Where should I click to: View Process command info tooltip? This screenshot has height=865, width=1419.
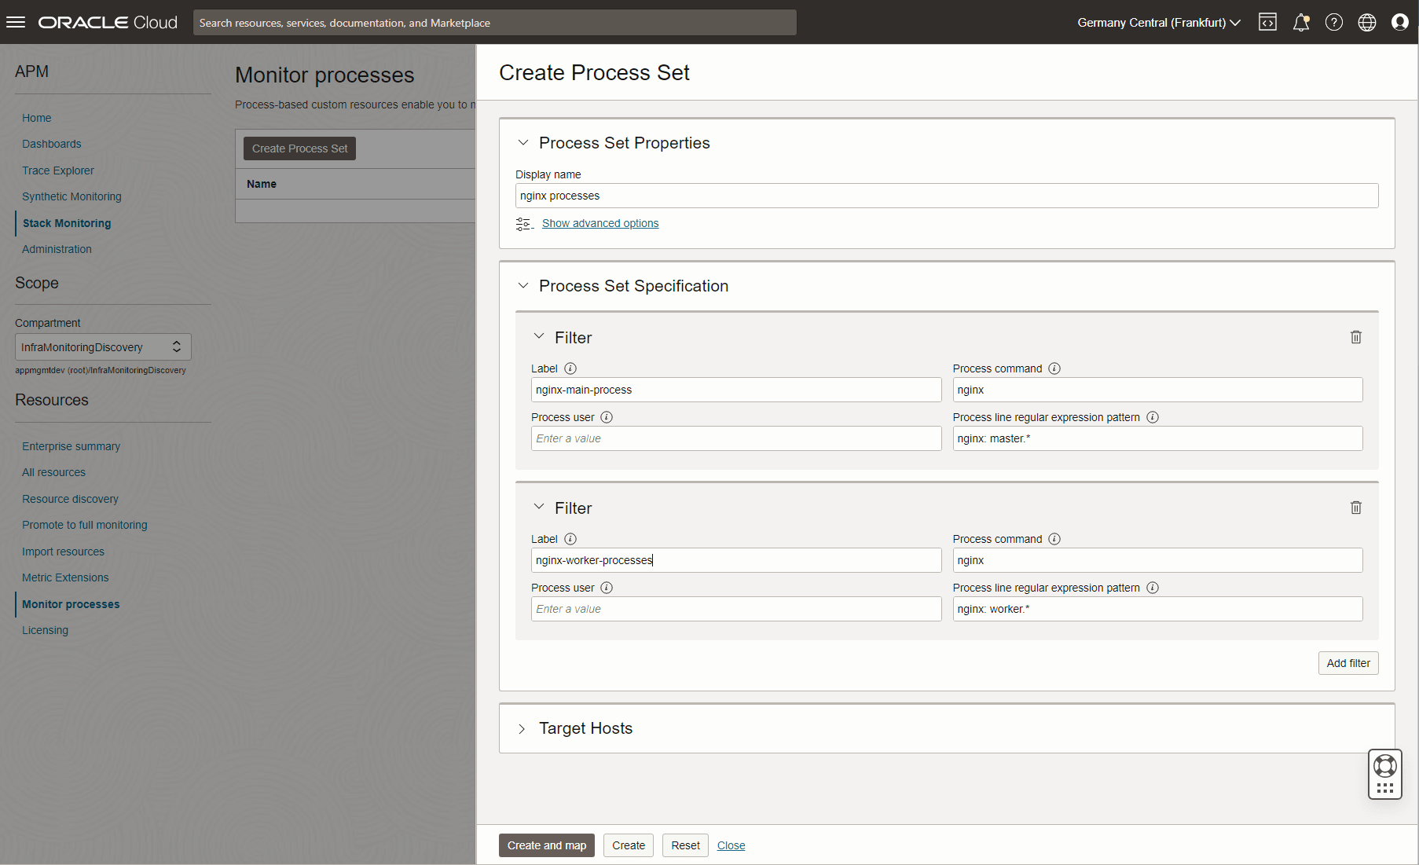[1054, 368]
